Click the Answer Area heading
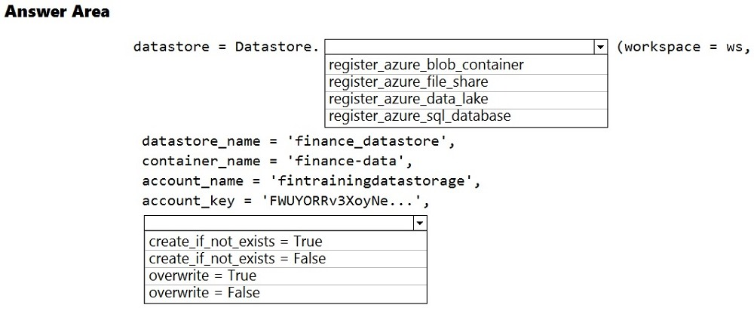 point(57,12)
